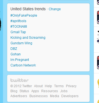View the DBZ trending topic
This screenshot has height=103, width=99.
14,49
